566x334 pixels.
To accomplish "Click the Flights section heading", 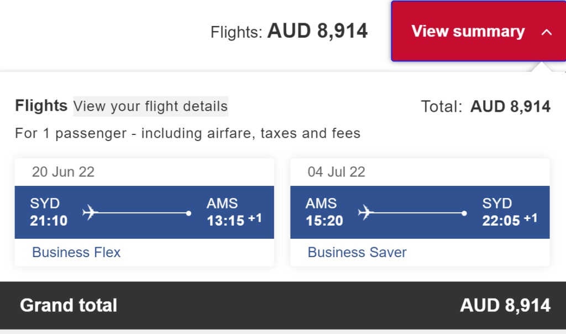I will 41,106.
